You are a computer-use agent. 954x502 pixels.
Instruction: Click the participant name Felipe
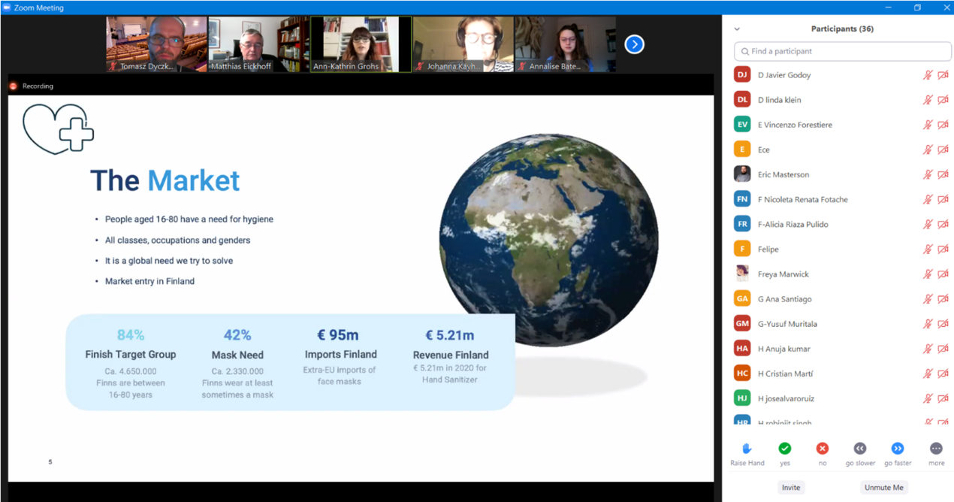point(768,249)
